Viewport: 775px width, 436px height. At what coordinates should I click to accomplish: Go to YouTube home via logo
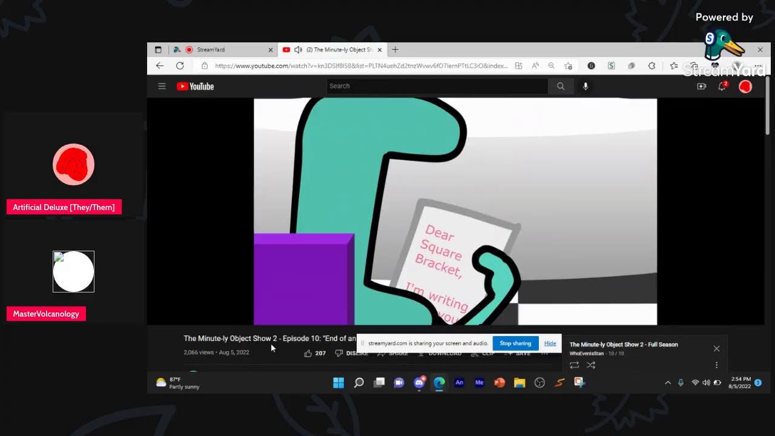click(195, 87)
